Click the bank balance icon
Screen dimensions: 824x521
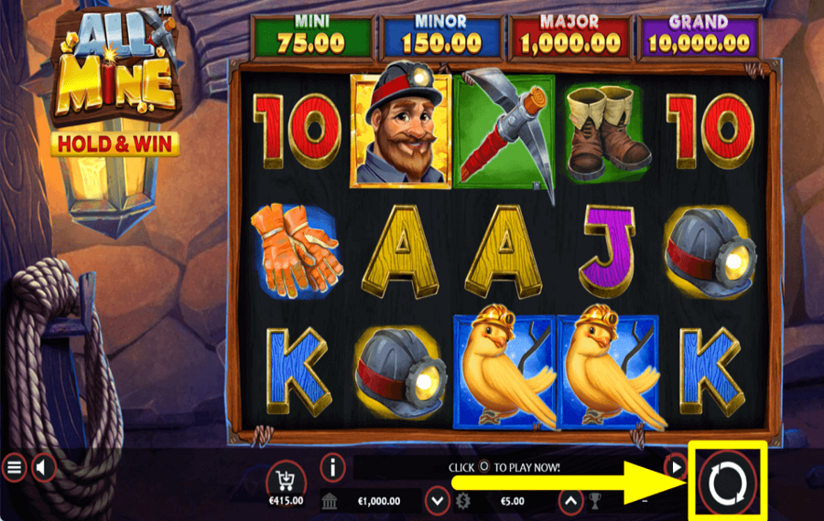tap(330, 501)
